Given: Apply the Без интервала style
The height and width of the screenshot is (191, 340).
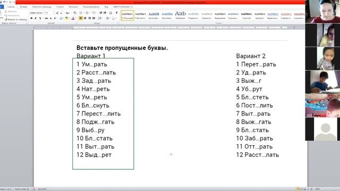Looking at the screenshot, I should pyautogui.click(x=140, y=15).
